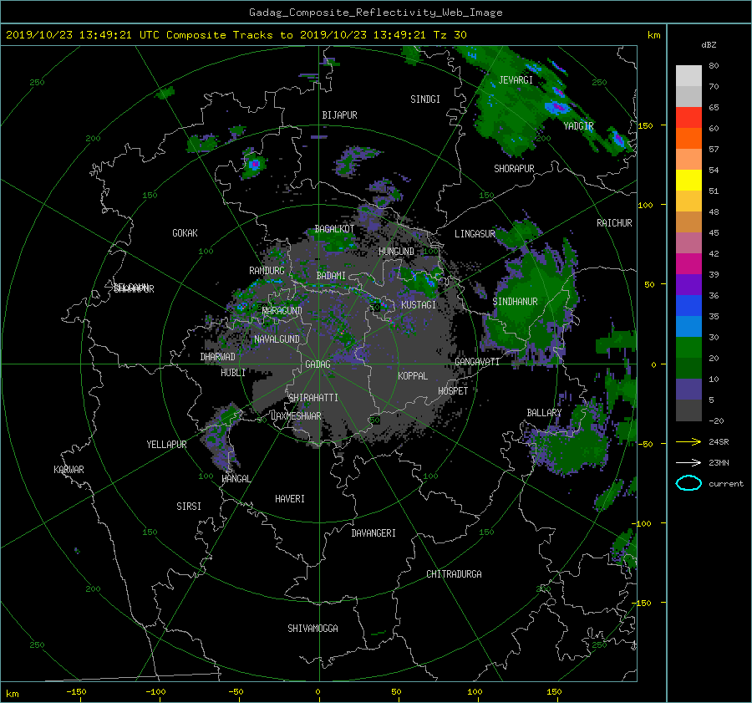The width and height of the screenshot is (752, 703).
Task: Select the SHIVAMOGGA city label
Action: [x=312, y=628]
